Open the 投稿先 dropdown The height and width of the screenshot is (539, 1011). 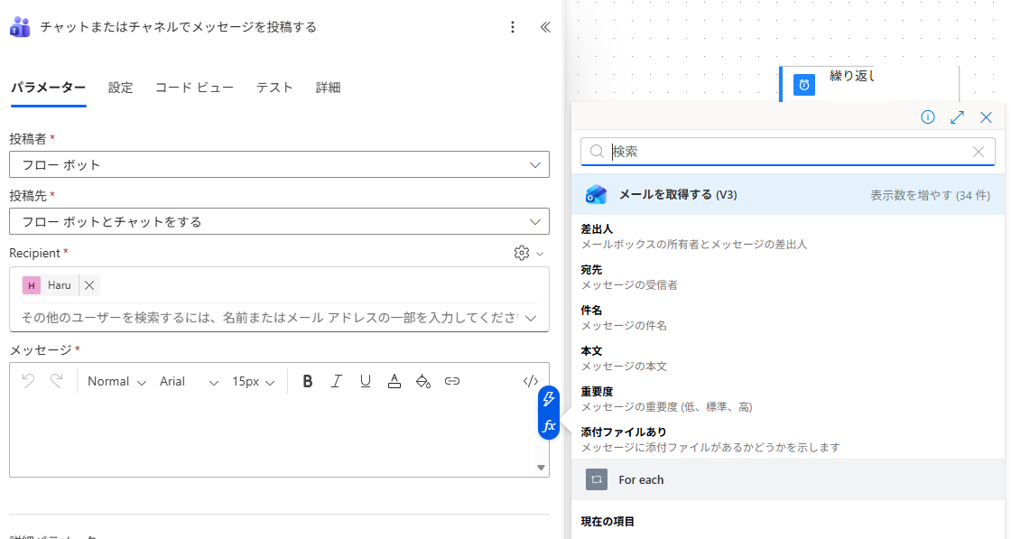tap(279, 222)
